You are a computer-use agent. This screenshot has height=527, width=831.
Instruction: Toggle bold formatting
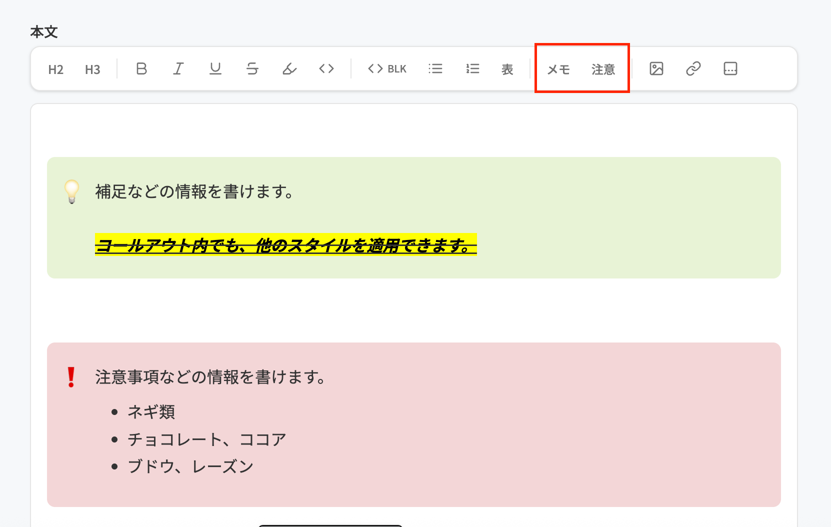pos(141,68)
